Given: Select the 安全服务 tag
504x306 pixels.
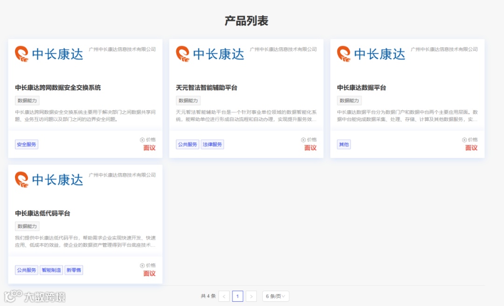Looking at the screenshot, I should pos(26,144).
